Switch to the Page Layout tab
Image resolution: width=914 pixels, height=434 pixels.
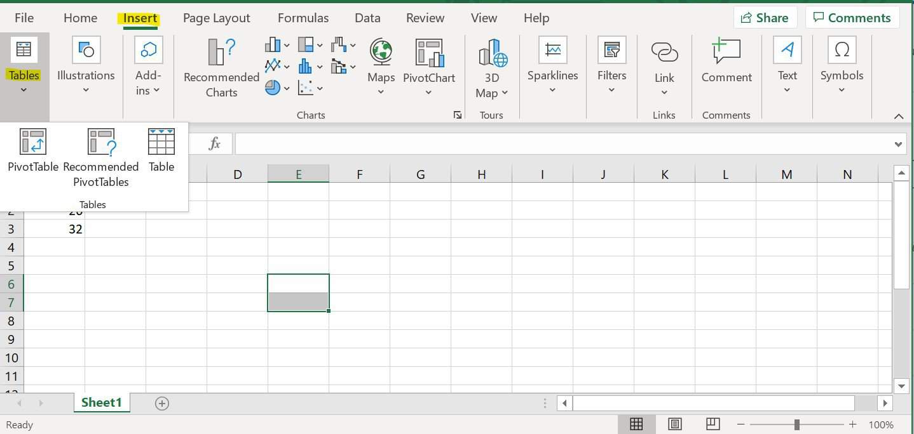216,18
